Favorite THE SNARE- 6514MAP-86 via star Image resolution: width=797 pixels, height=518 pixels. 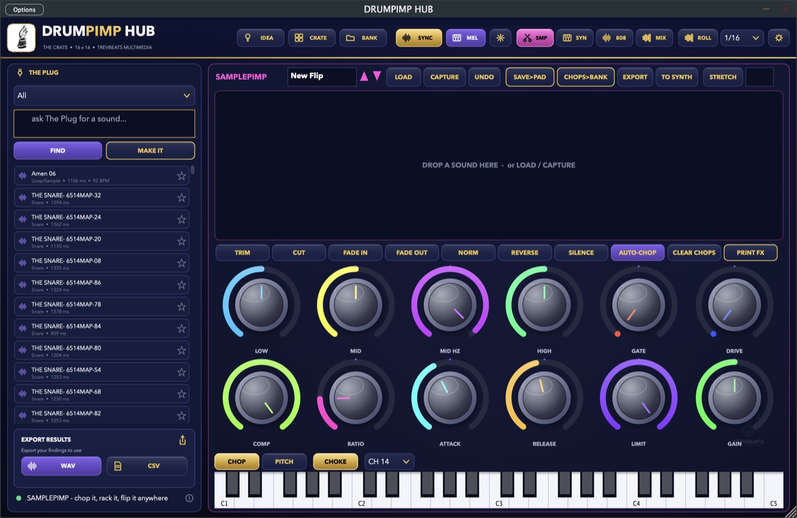[x=182, y=285]
